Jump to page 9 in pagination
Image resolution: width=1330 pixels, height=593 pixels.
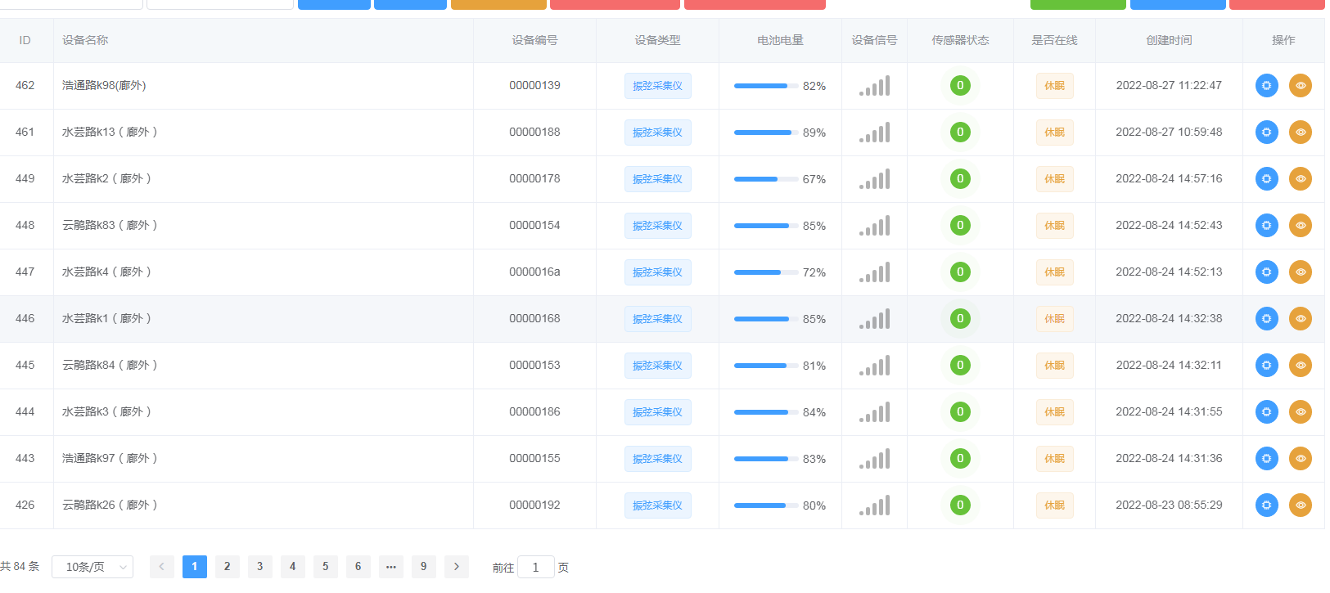[423, 567]
